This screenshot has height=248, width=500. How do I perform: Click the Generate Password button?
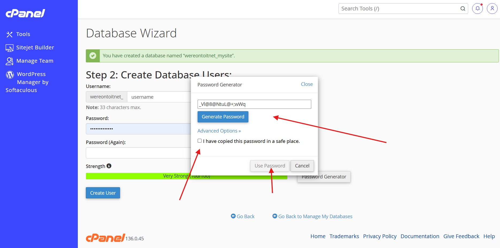(x=223, y=117)
